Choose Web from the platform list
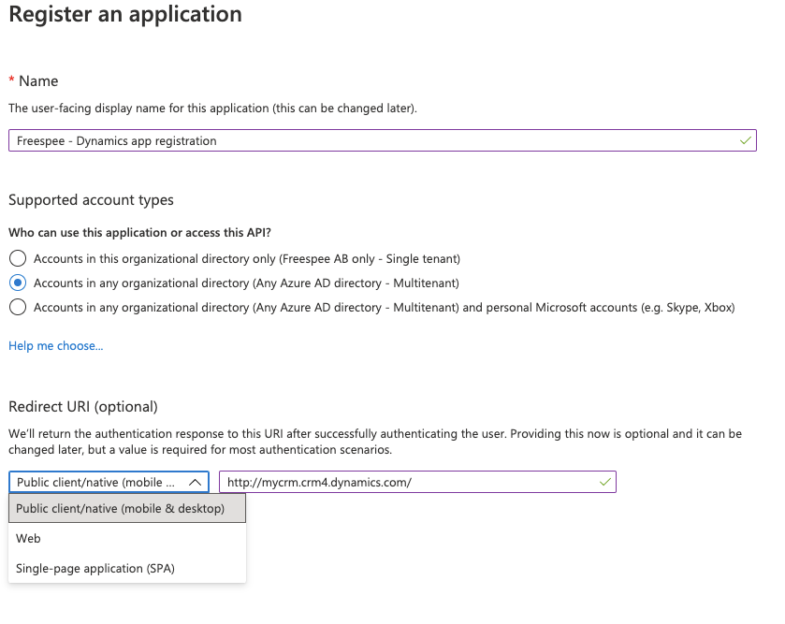The height and width of the screenshot is (624, 785). pyautogui.click(x=127, y=539)
